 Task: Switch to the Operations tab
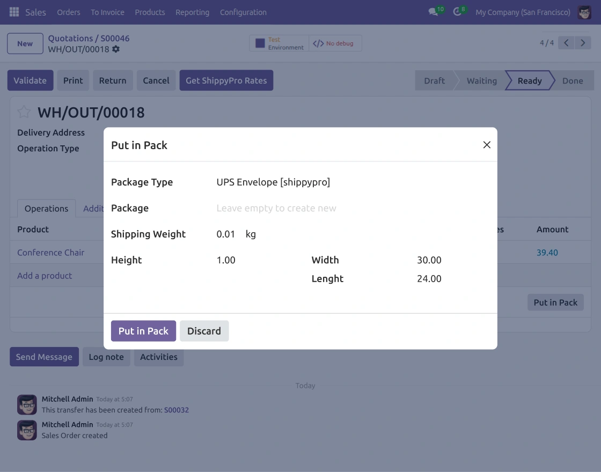click(x=46, y=209)
